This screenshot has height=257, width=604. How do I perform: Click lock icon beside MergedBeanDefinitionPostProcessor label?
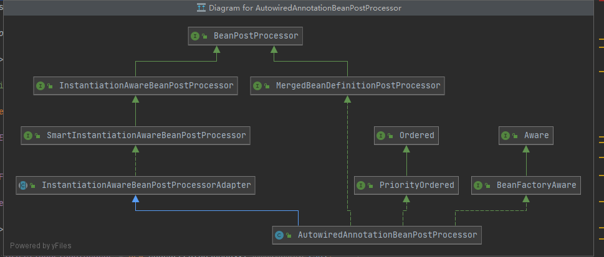pos(267,86)
